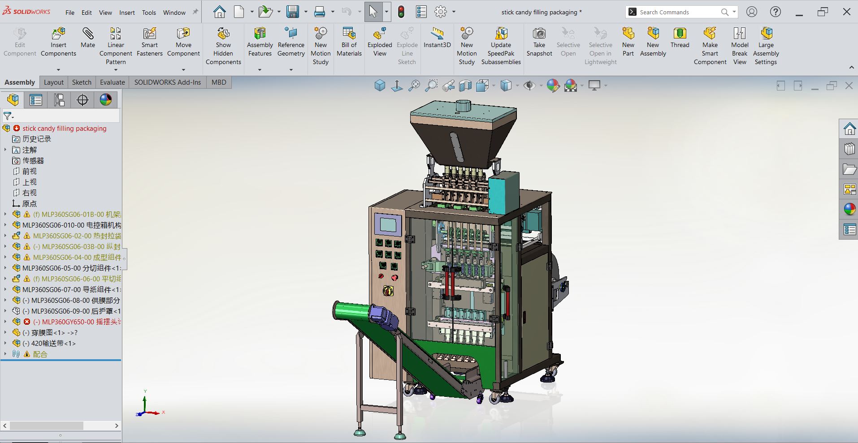Image resolution: width=858 pixels, height=443 pixels.
Task: Expand the 配合 mates folder
Action: 5,354
